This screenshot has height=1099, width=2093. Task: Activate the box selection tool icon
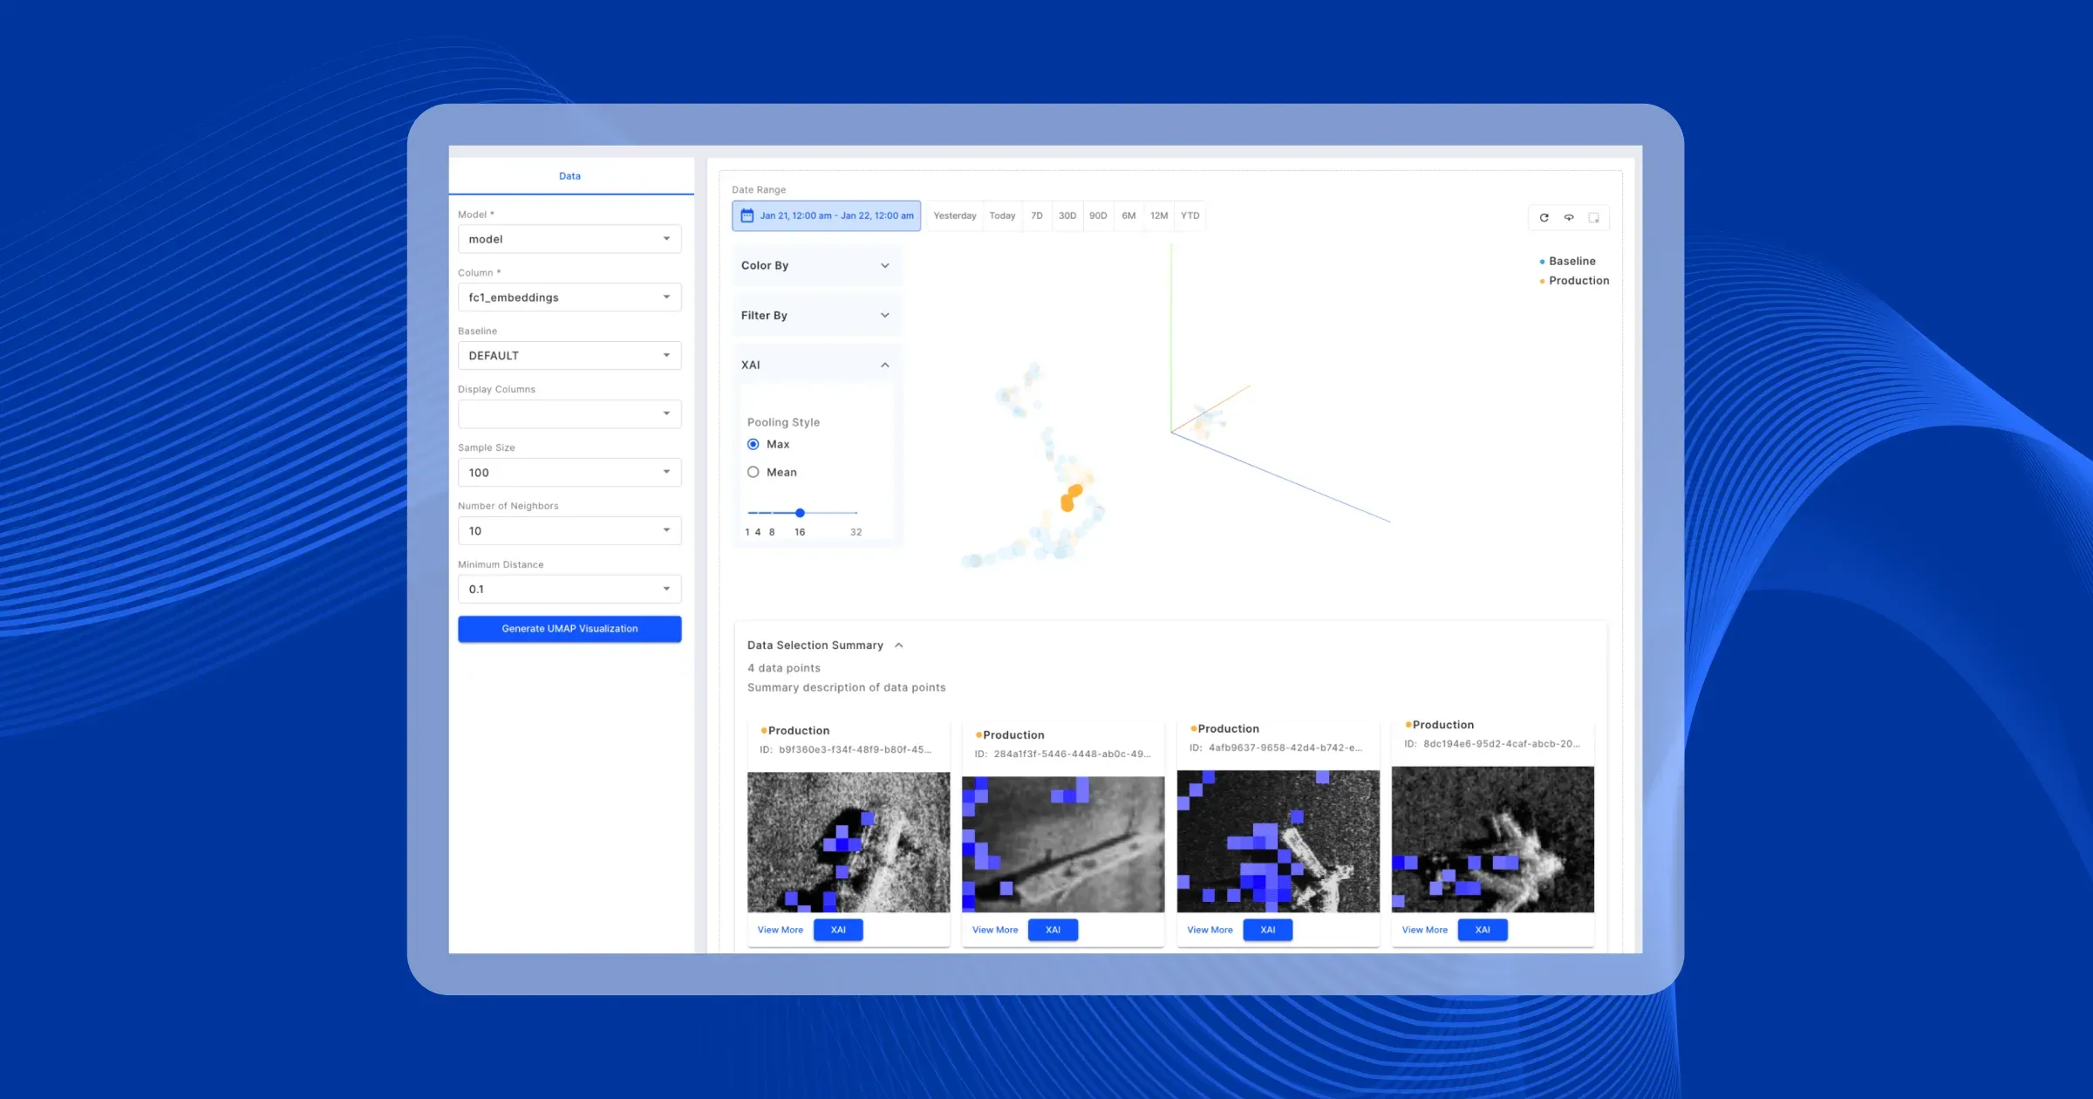click(x=1593, y=217)
